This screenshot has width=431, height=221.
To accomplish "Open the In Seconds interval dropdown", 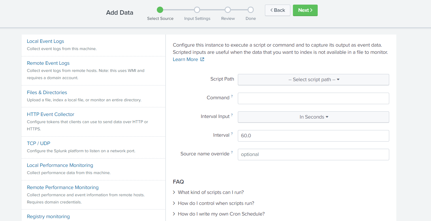I will coord(313,117).
